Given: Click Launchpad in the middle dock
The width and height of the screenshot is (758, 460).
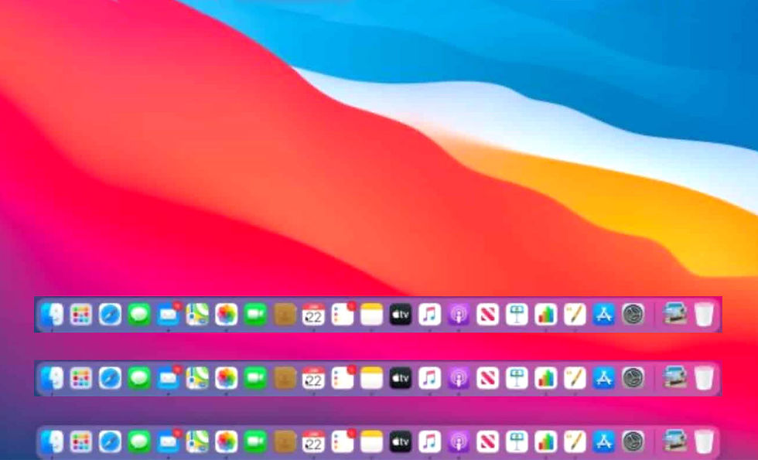Looking at the screenshot, I should click(x=80, y=378).
